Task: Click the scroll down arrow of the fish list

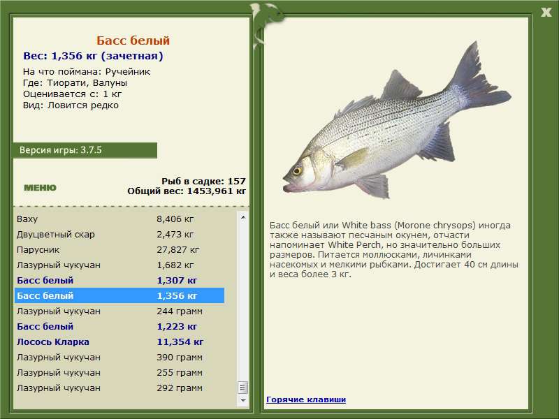Action: click(243, 400)
